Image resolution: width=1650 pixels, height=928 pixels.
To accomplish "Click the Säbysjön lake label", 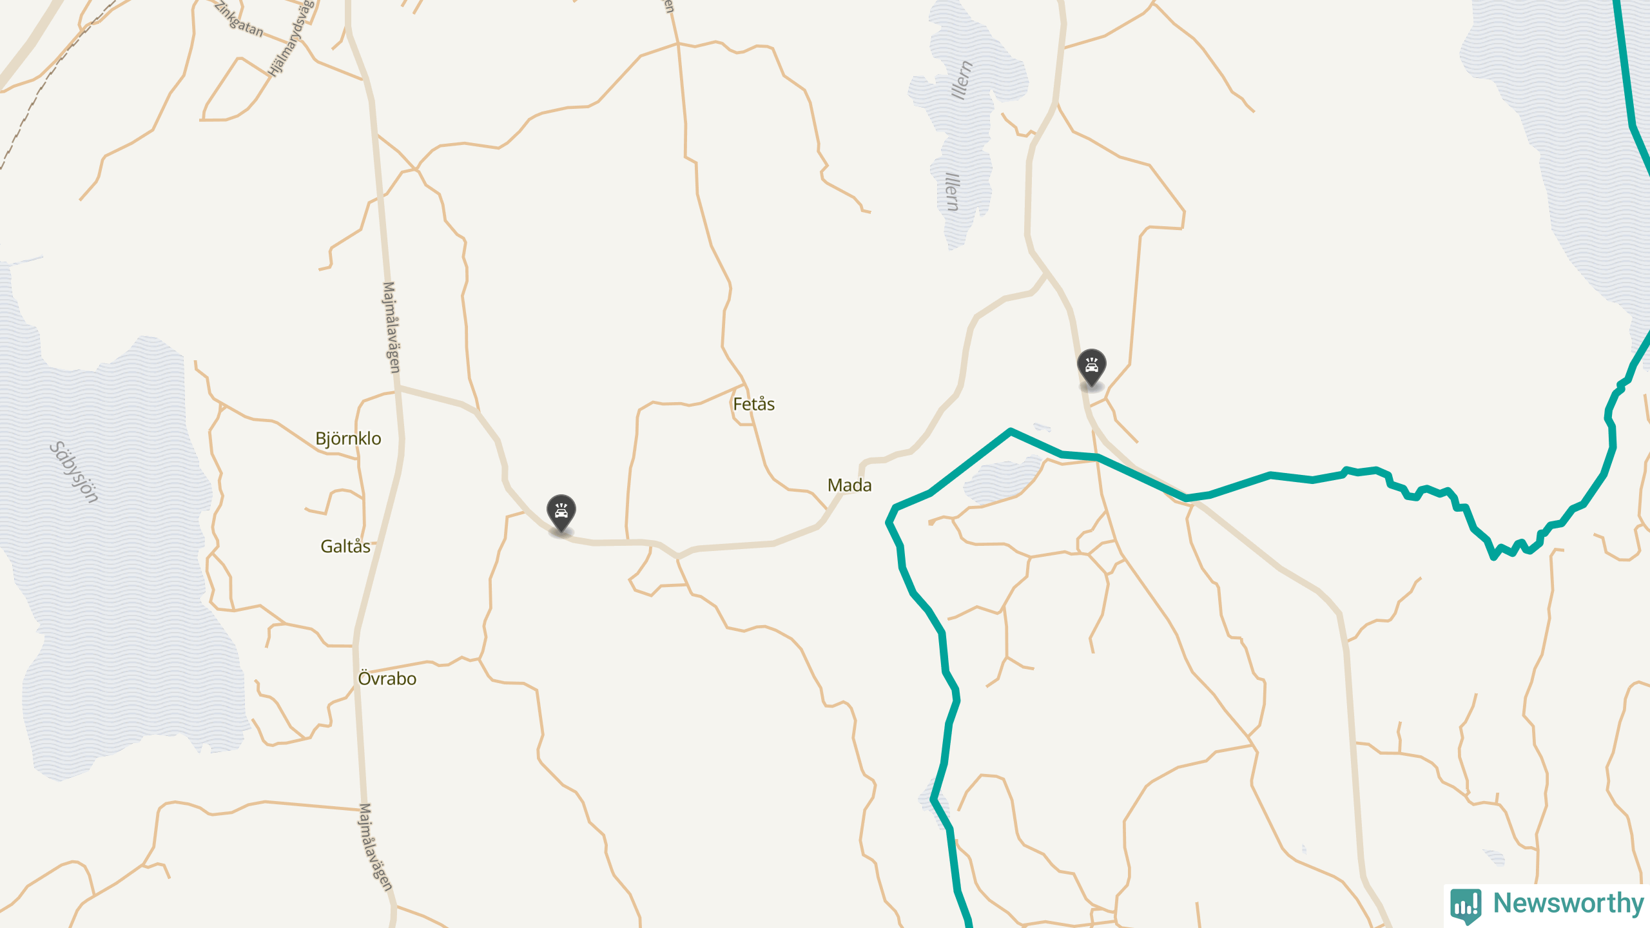I will pyautogui.click(x=75, y=472).
